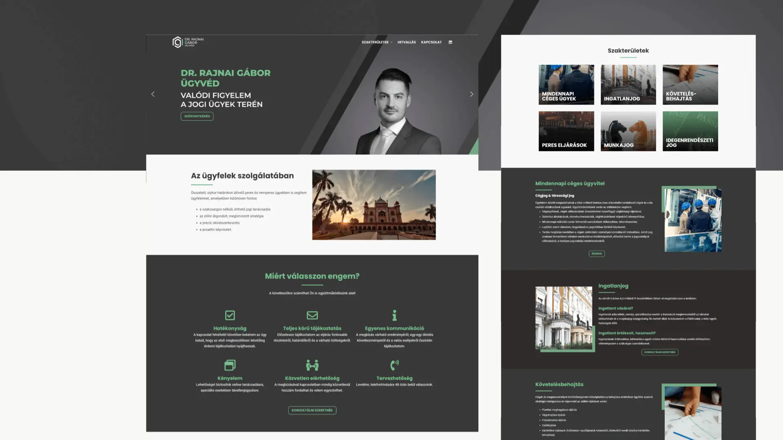Click the Dr. Rajnai Gábor logo icon

pos(177,42)
